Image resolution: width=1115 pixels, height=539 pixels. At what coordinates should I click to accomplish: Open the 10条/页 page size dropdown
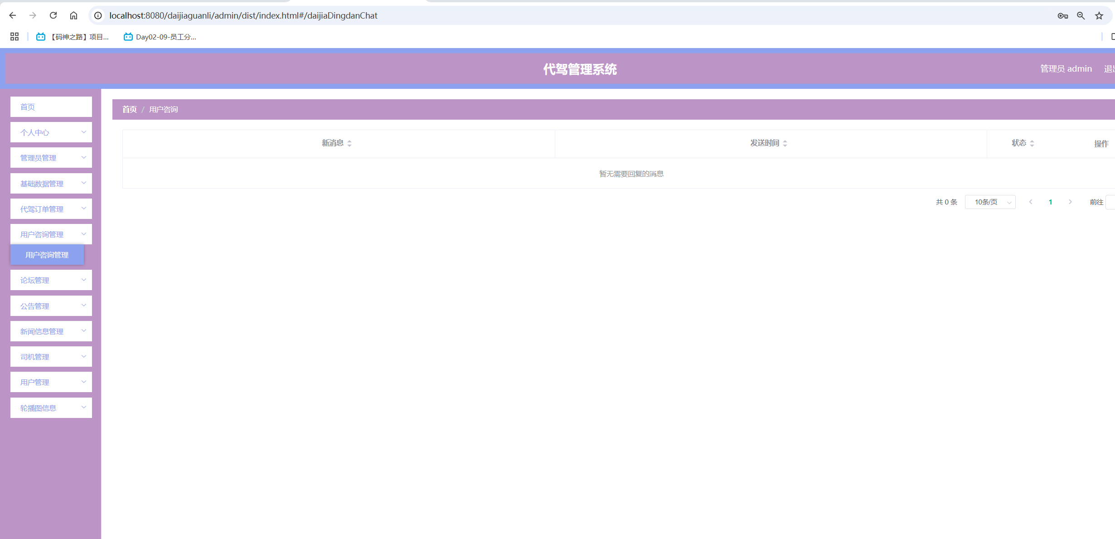point(990,202)
